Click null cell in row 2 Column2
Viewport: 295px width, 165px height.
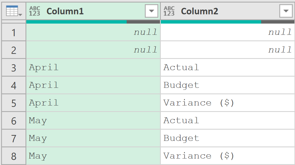pos(227,50)
